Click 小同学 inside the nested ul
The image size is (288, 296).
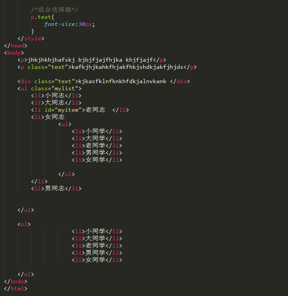click(x=95, y=131)
